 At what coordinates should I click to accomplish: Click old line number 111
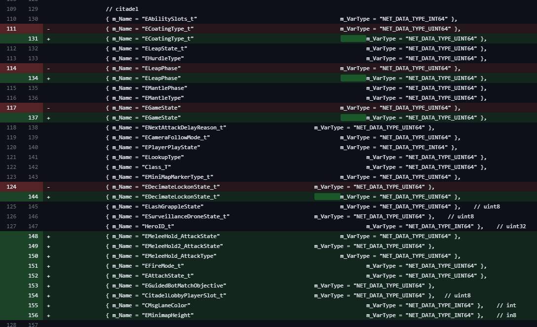pyautogui.click(x=11, y=29)
